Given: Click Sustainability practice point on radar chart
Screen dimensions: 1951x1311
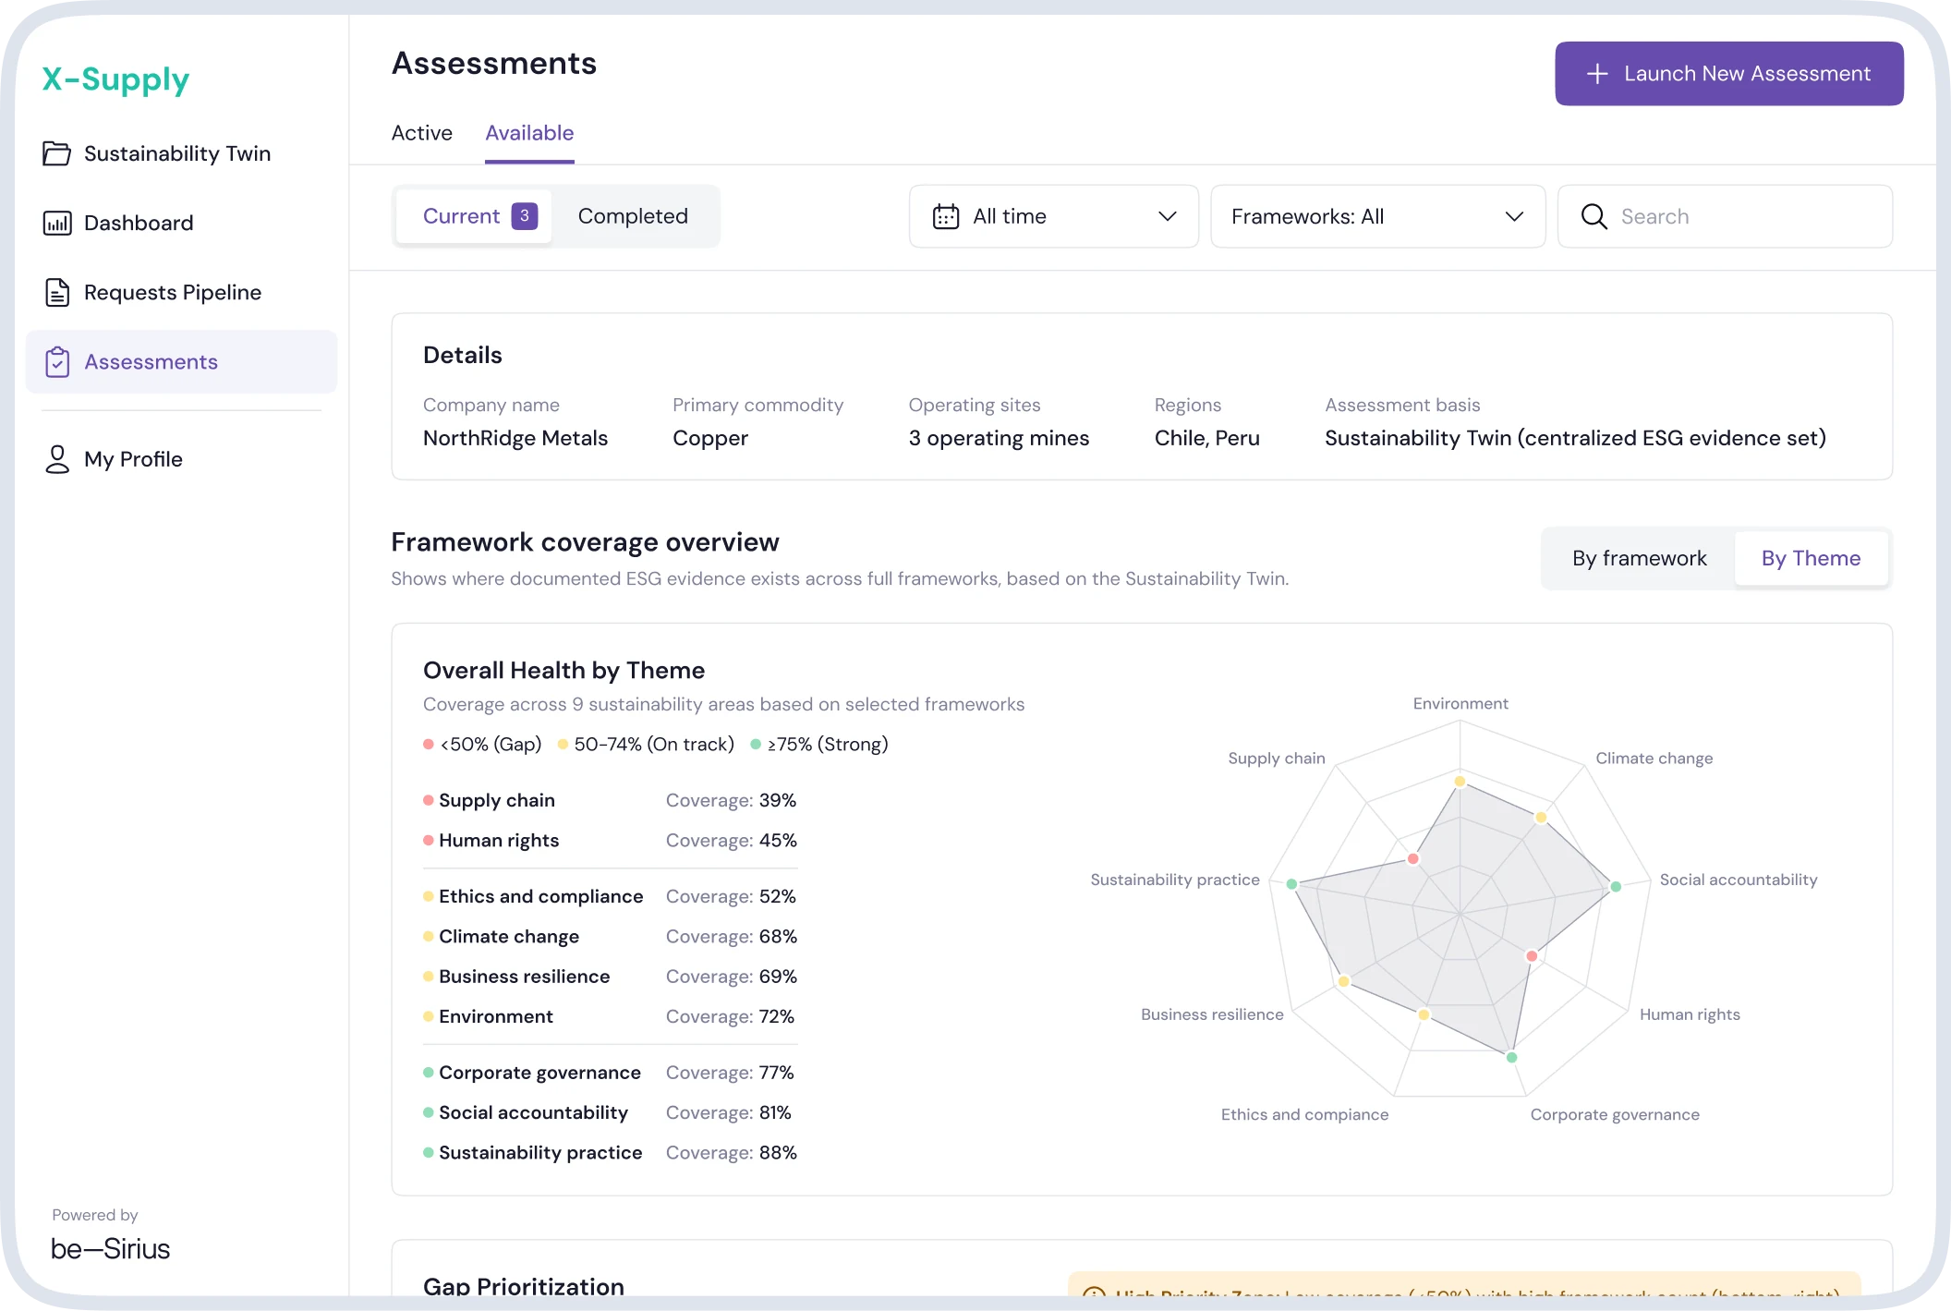Looking at the screenshot, I should (x=1291, y=884).
